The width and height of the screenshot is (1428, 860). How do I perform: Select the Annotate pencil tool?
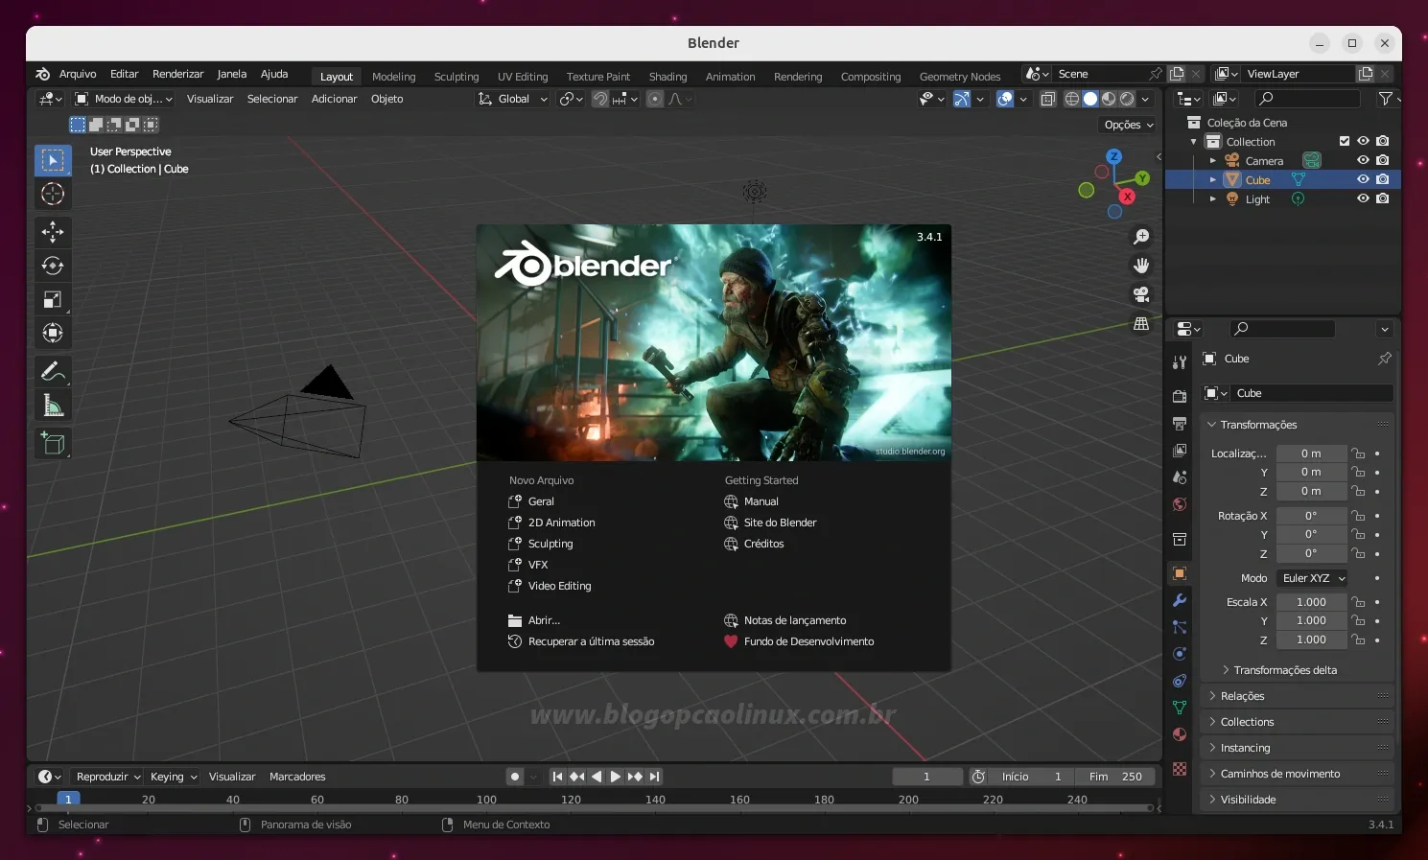click(53, 371)
